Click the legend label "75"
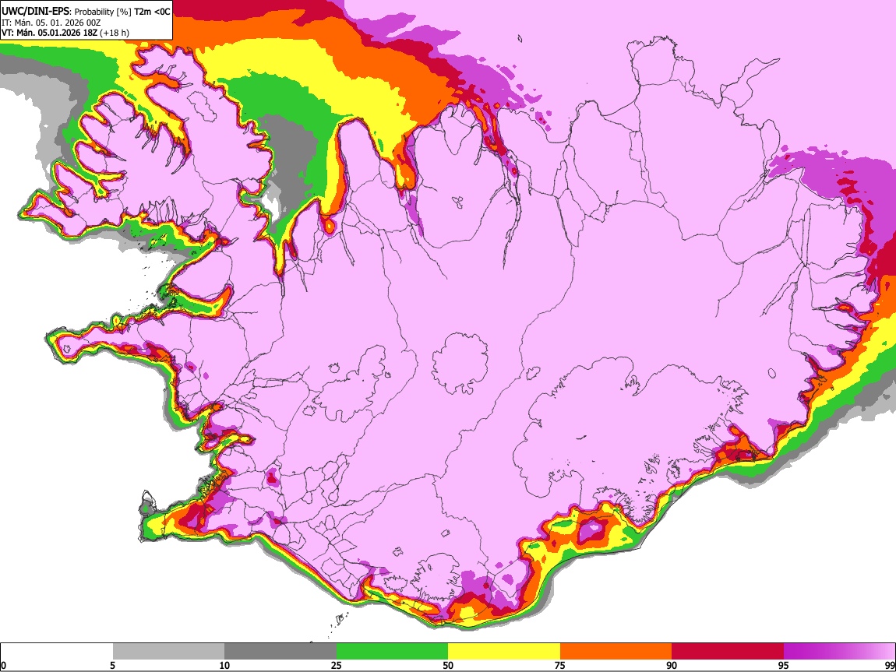Screen dimensions: 896x672 (x=560, y=665)
